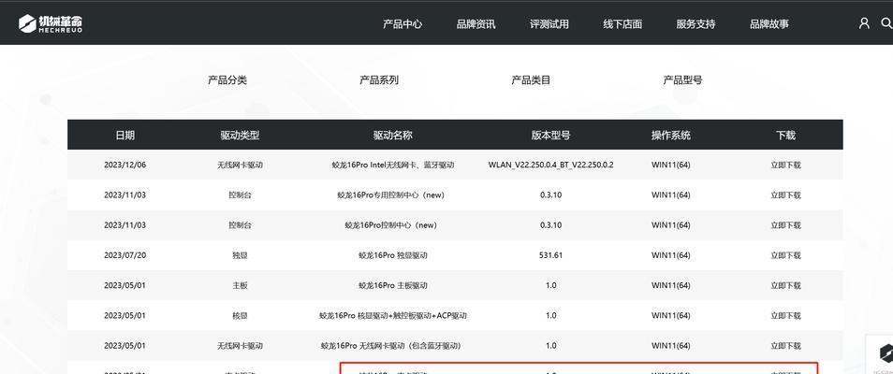Download 蛟龙16Pro专用控制中心（new）
Screen dimensions: 893x374
click(785, 194)
